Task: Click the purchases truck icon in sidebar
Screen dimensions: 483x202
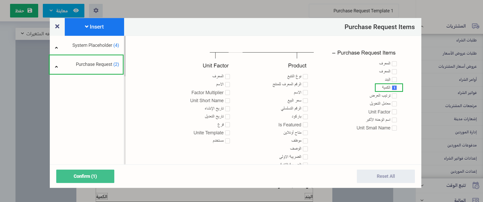Action: tap(475, 26)
